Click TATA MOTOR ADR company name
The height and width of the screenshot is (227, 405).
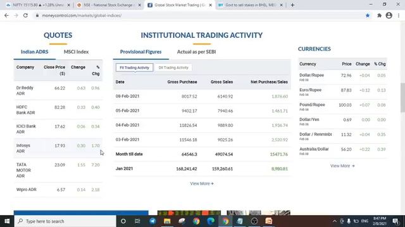coord(23,170)
